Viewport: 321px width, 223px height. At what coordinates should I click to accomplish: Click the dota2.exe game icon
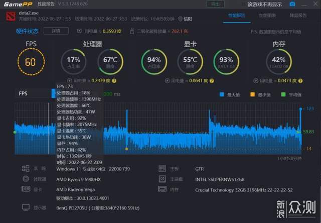11,17
